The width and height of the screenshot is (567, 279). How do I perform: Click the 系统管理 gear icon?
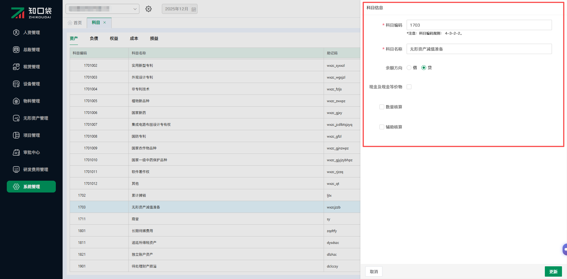click(16, 187)
